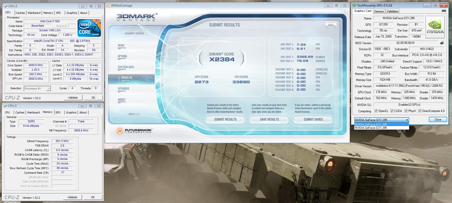Click the HELP button in 3DMark Vantage

[x=331, y=25]
